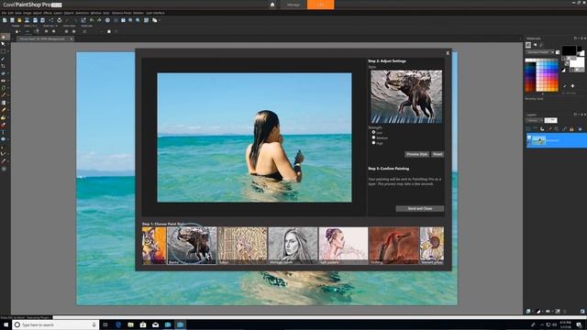Open the Standard Palette dropdown
Image resolution: width=587 pixels, height=330 pixels.
[x=540, y=52]
